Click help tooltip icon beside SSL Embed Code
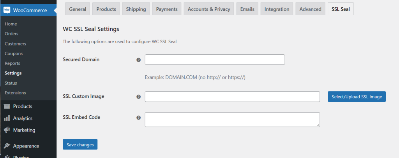Viewport: 399px width, 158px height. coord(138,118)
